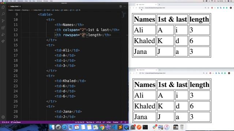The width and height of the screenshot is (234, 131).
Task: Open the Extensions view in activity bar
Action: click(3, 28)
